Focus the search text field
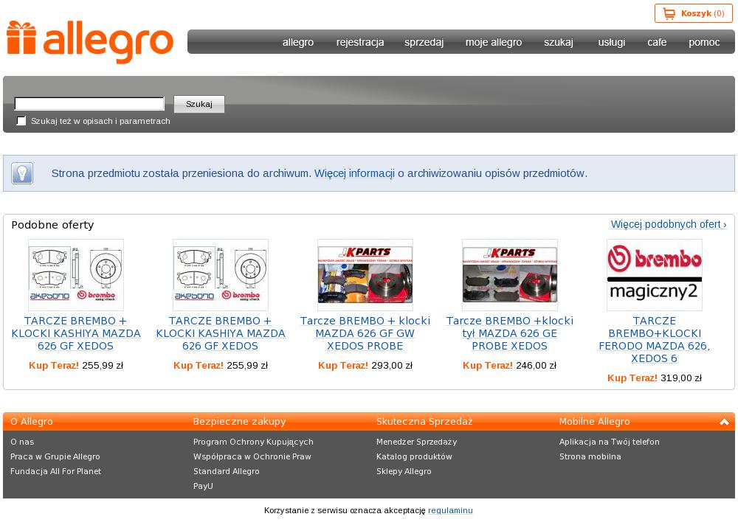The image size is (738, 525). [x=89, y=103]
